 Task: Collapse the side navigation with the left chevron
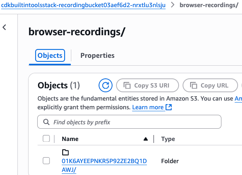4,27
